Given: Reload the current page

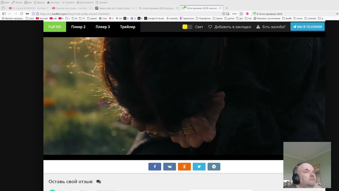Looking at the screenshot, I should coord(21,14).
